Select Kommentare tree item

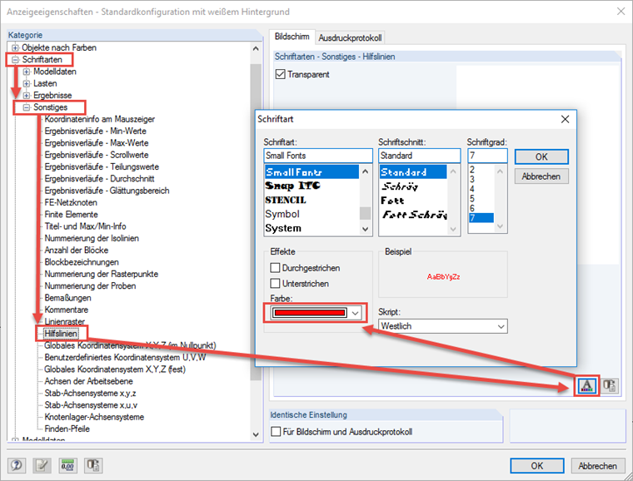click(x=66, y=310)
